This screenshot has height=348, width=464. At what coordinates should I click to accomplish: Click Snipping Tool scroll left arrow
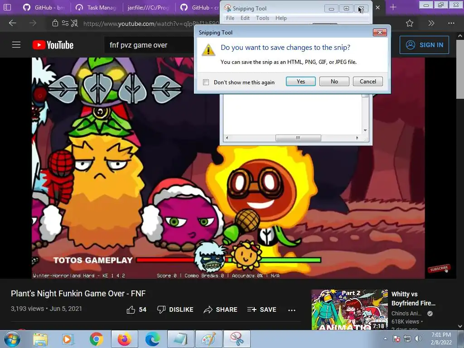tap(227, 138)
